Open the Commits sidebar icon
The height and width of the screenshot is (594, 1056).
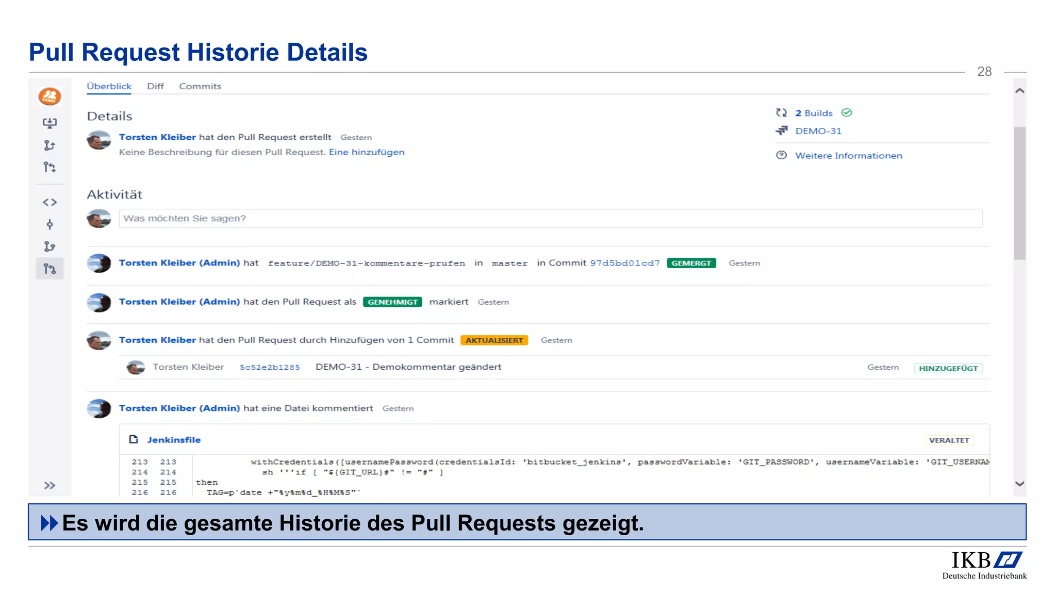pos(49,224)
